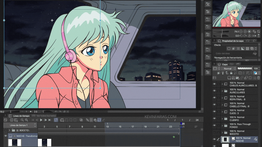This screenshot has height=147, width=262.
Task: Click the new animation folder icon
Action: point(62,120)
